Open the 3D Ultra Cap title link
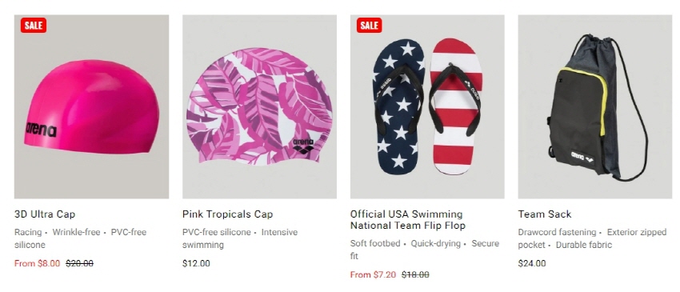 click(x=45, y=214)
